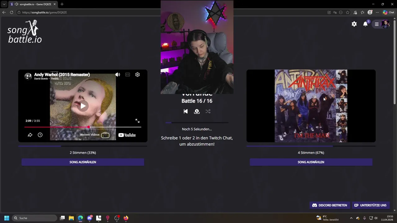Open clock and date 23:55
This screenshot has width=397, height=223.
[x=387, y=218]
